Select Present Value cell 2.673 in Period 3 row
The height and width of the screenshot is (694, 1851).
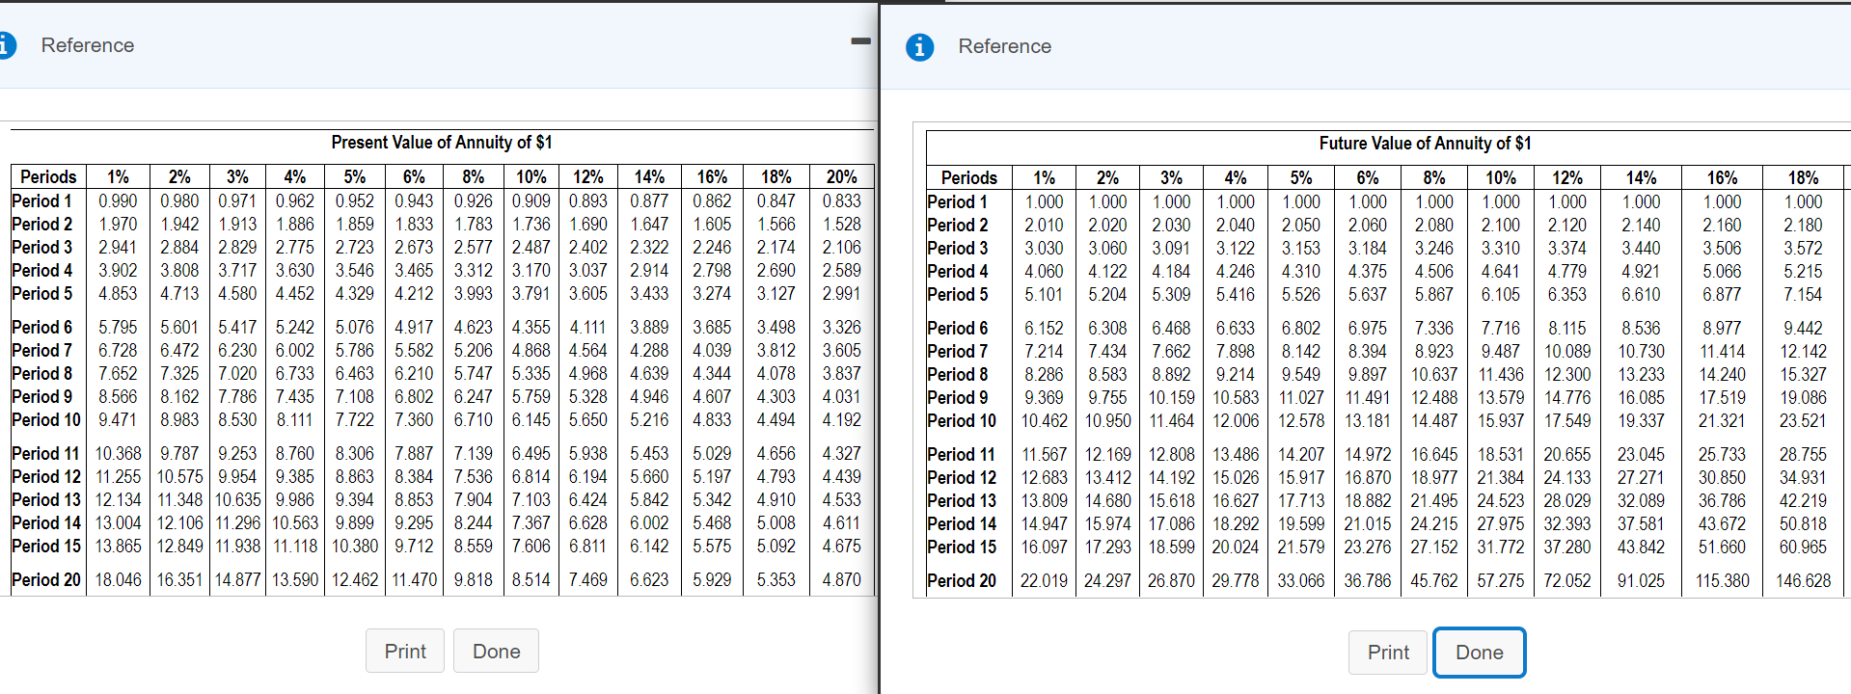click(x=414, y=247)
